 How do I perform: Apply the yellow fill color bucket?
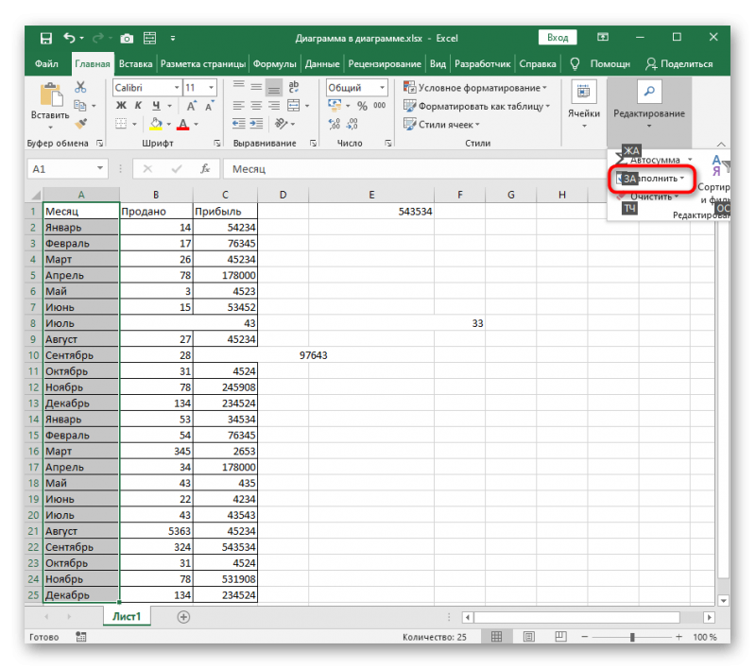click(x=156, y=124)
